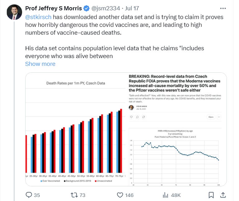
Task: Open Prof Jeffrey S Morris profile picture
Action: (15, 12)
